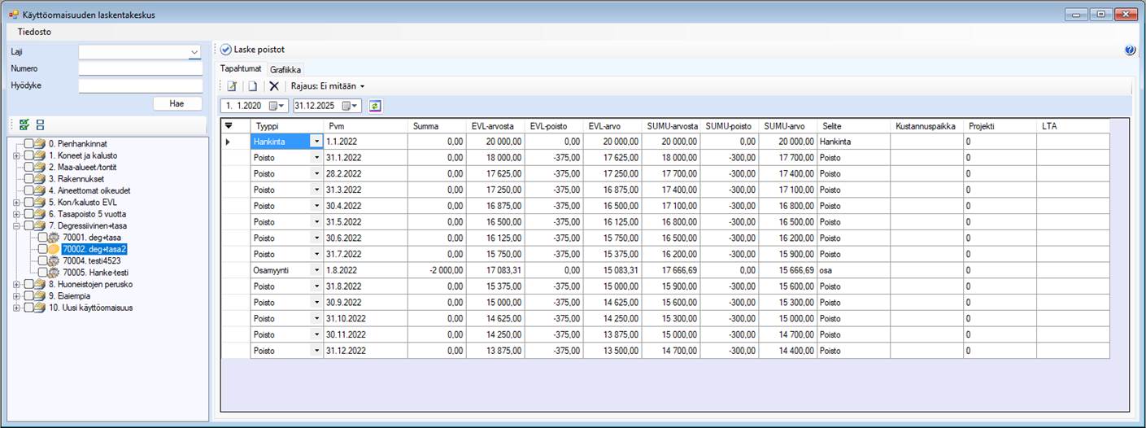Screen dimensions: 1146x428
Task: Sort by the EVL-arvosta column header
Action: point(495,126)
